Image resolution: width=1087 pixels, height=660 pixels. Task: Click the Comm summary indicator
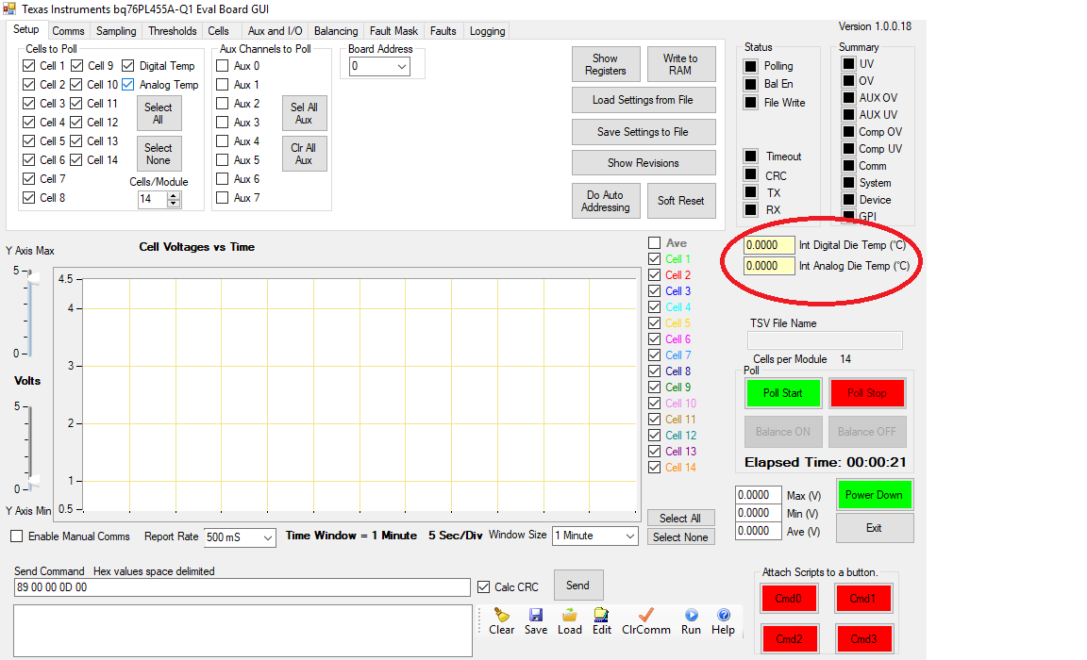(x=848, y=166)
